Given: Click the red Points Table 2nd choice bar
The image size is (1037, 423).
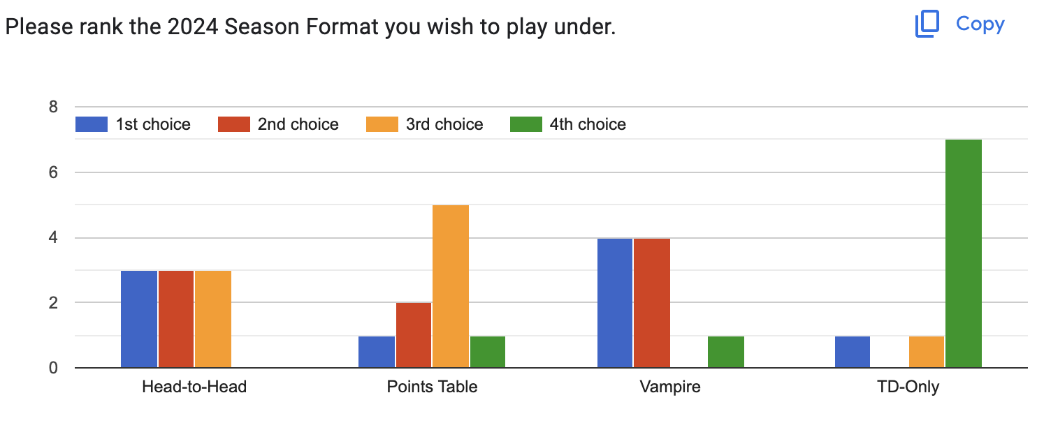Looking at the screenshot, I should [x=414, y=335].
